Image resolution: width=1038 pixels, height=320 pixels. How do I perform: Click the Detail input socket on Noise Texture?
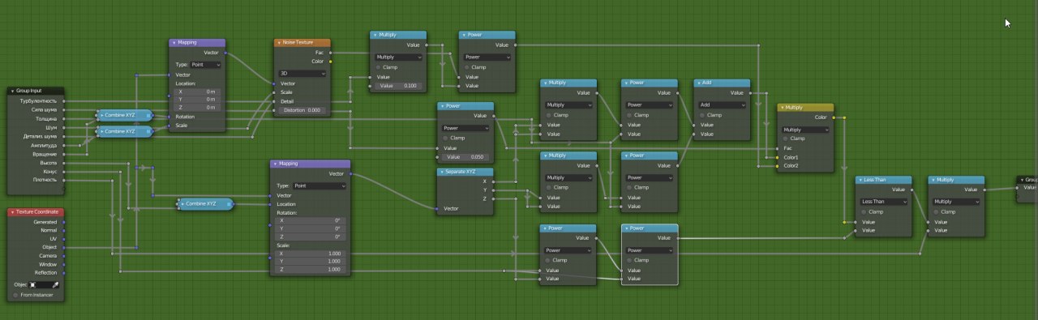274,100
